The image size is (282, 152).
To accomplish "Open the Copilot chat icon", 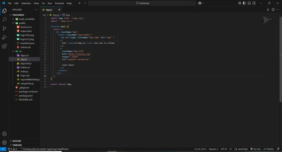I will 200,3.
